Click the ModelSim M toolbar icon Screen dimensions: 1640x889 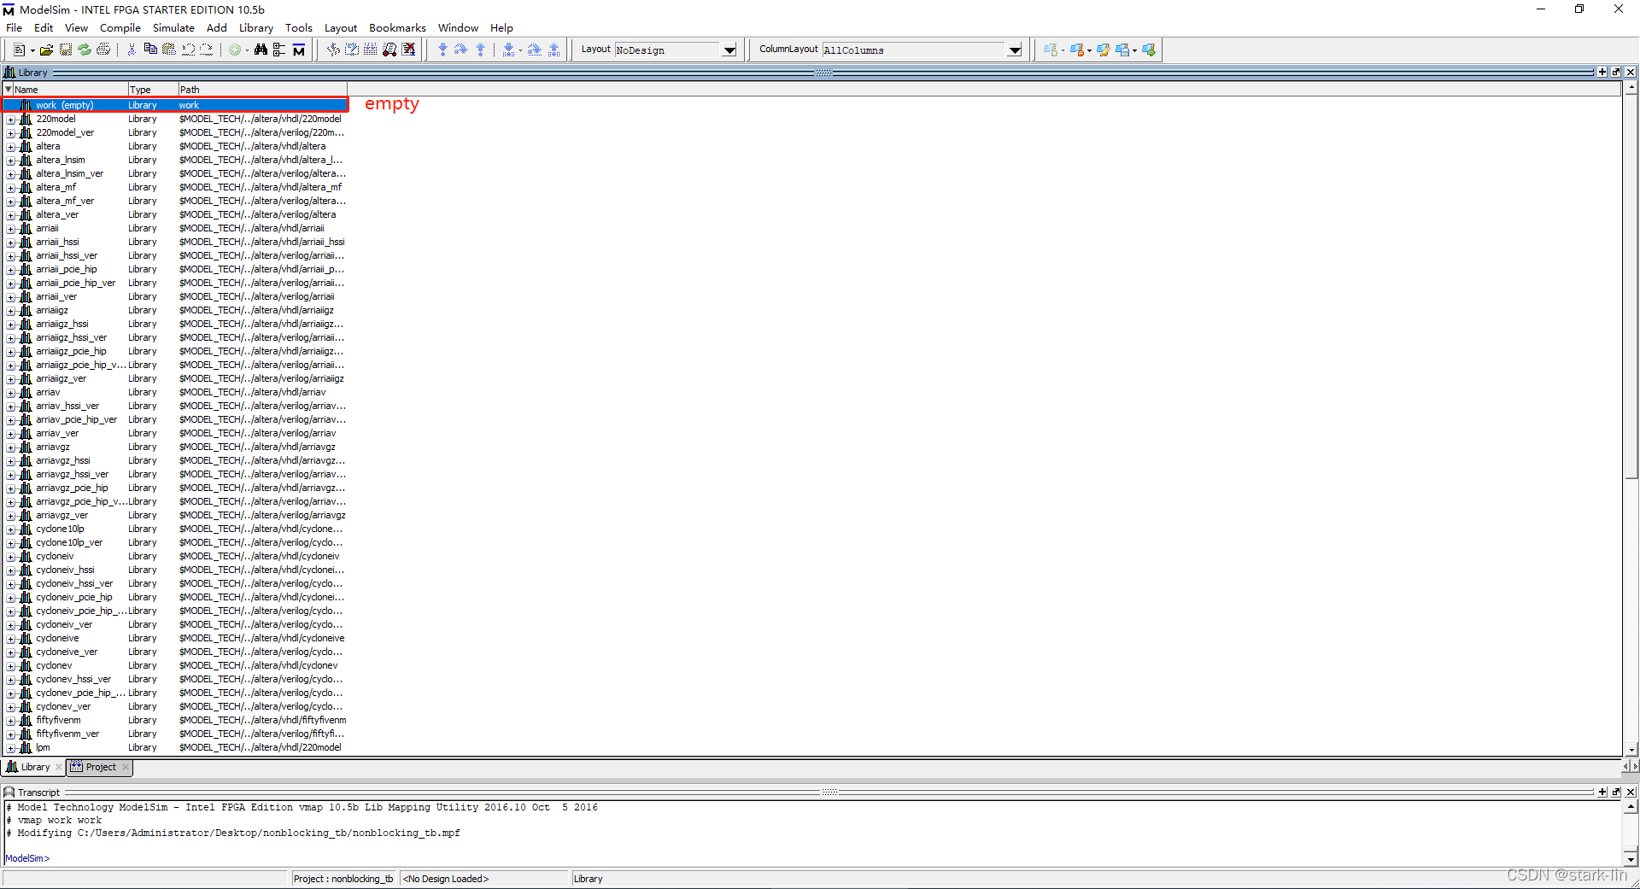coord(299,50)
